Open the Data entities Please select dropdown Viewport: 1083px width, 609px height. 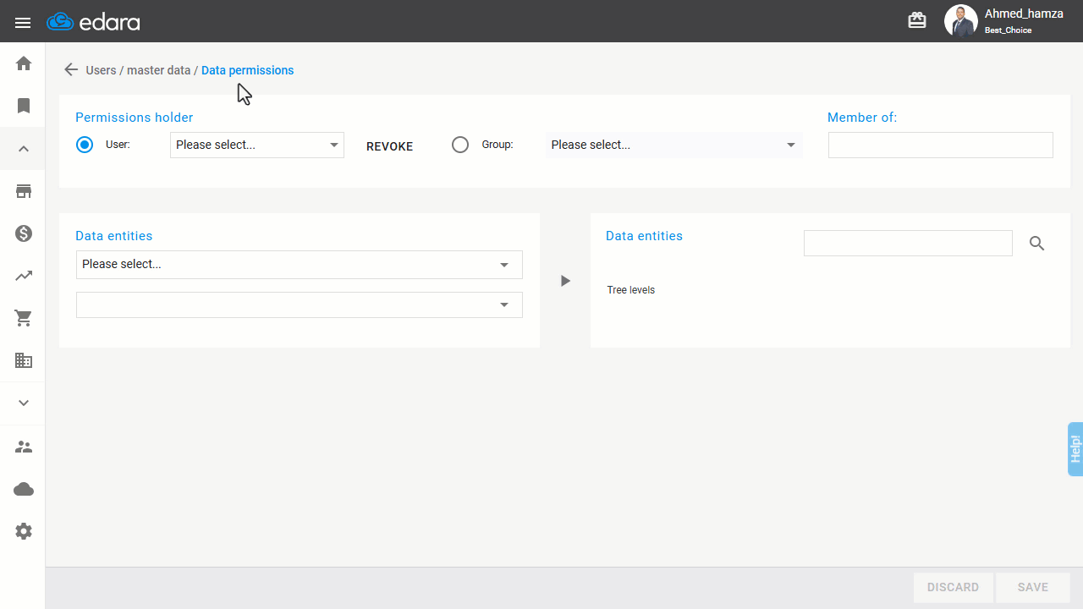(300, 264)
